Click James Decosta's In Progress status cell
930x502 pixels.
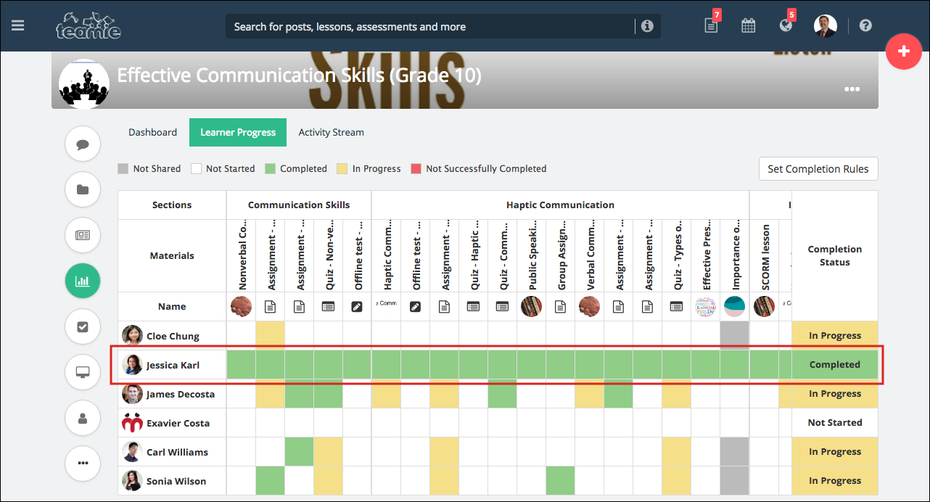834,393
